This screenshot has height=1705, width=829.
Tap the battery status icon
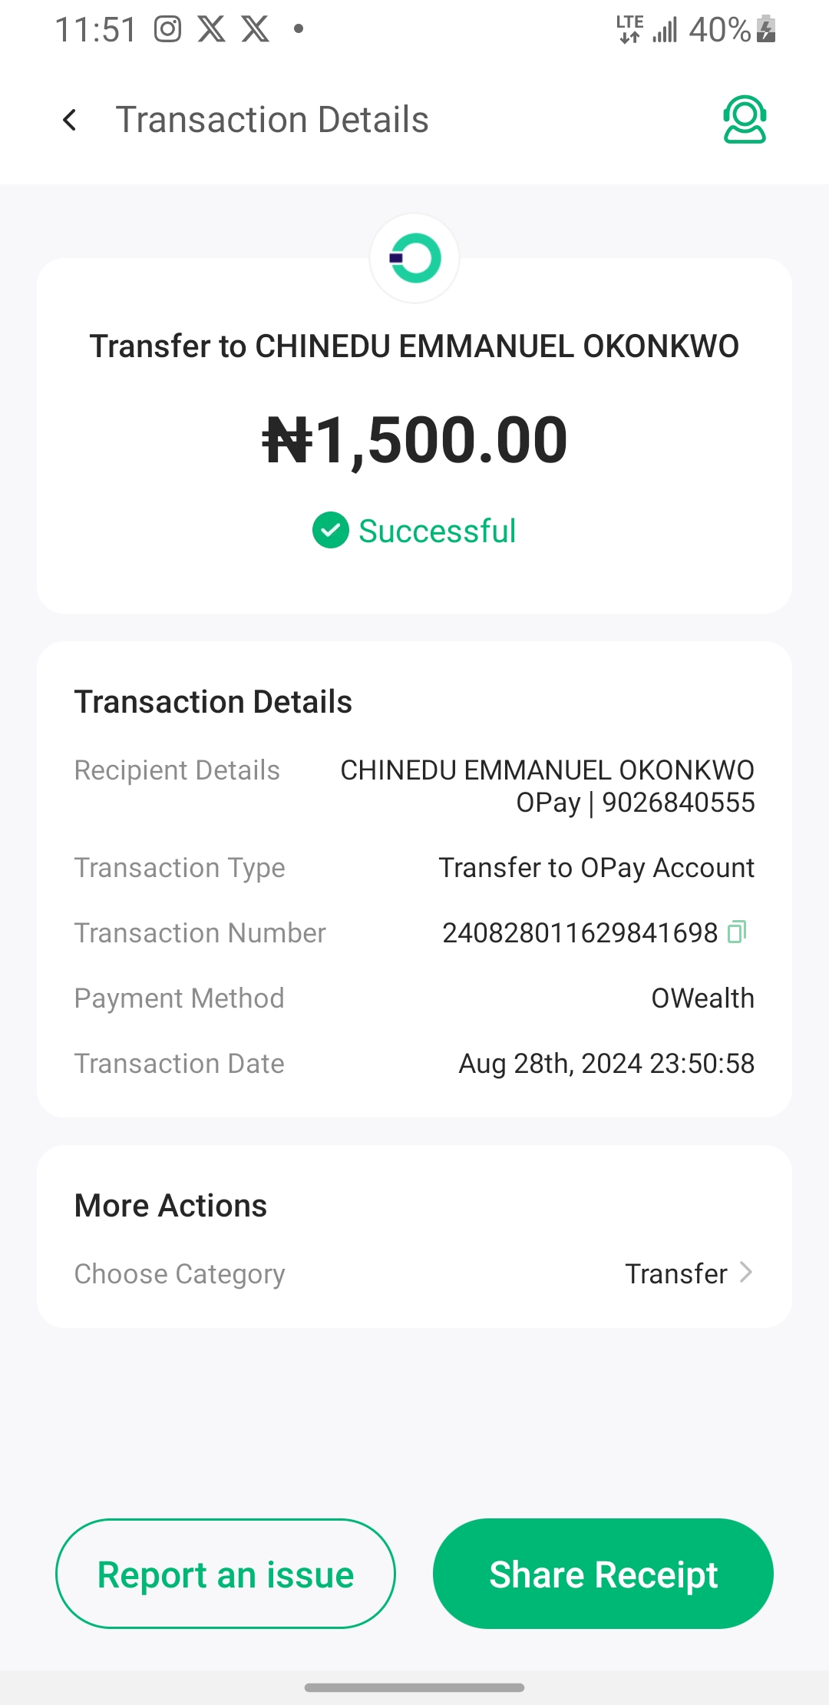766,30
